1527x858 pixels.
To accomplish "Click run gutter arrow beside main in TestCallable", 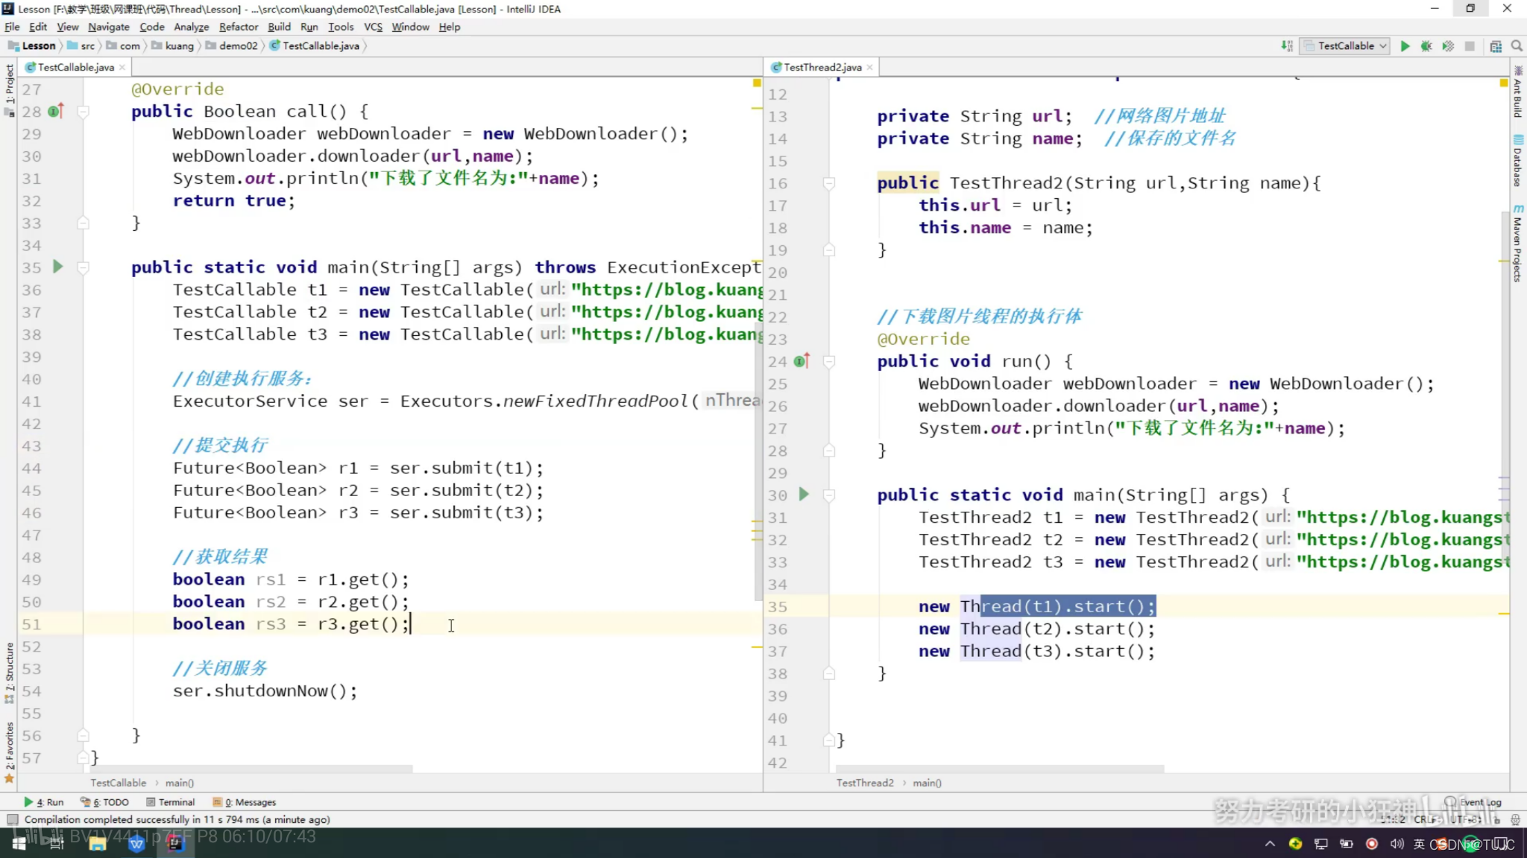I will point(58,267).
